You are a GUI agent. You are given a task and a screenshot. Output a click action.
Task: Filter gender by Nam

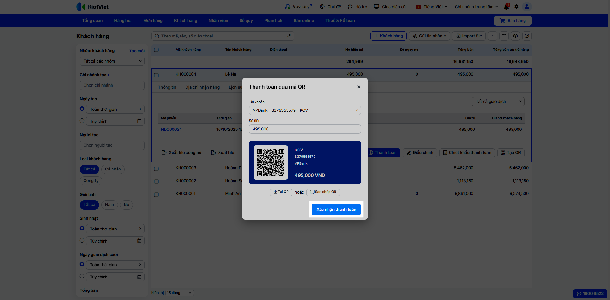[x=110, y=205]
